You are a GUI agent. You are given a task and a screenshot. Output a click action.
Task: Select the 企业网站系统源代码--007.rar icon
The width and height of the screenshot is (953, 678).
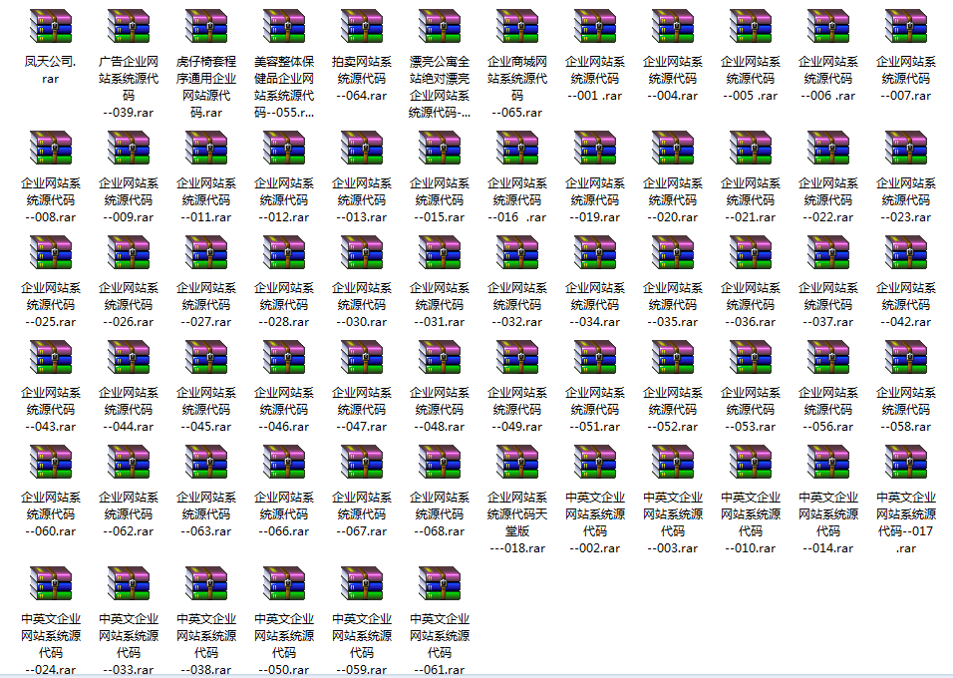[x=906, y=27]
